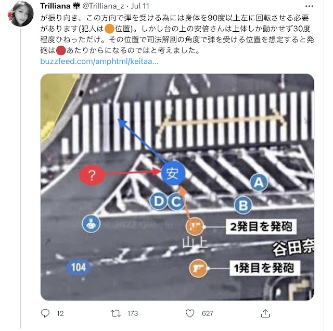333x331 pixels.
Task: Click the red question mark circle
Action: [x=92, y=175]
